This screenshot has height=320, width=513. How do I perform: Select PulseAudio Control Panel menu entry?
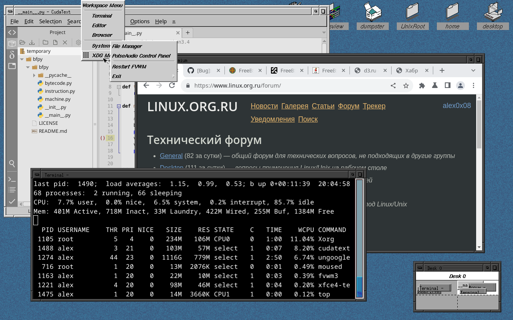[141, 56]
